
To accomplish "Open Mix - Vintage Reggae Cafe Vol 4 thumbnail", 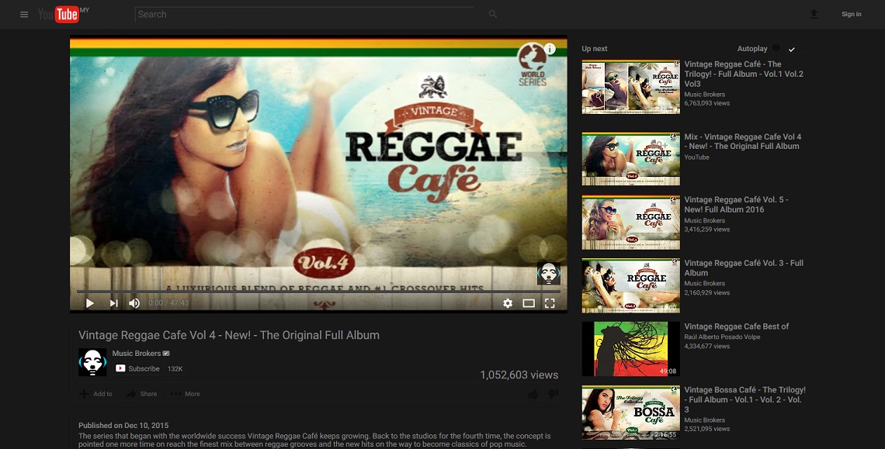I will tap(630, 158).
